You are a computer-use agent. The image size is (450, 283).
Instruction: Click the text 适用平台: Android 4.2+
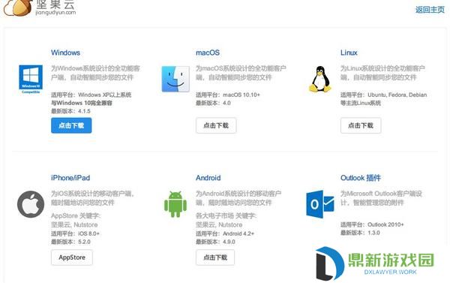[225, 233]
